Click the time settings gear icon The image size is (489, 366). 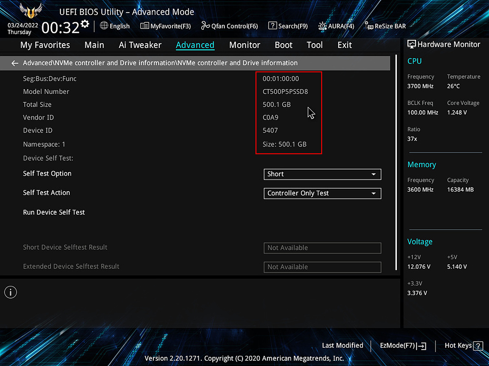[x=85, y=24]
